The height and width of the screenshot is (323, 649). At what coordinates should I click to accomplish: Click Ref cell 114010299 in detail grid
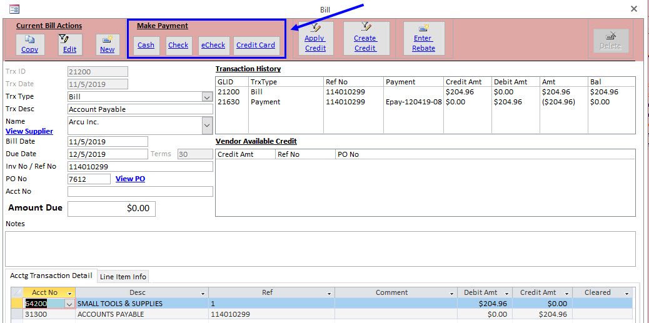click(x=272, y=314)
